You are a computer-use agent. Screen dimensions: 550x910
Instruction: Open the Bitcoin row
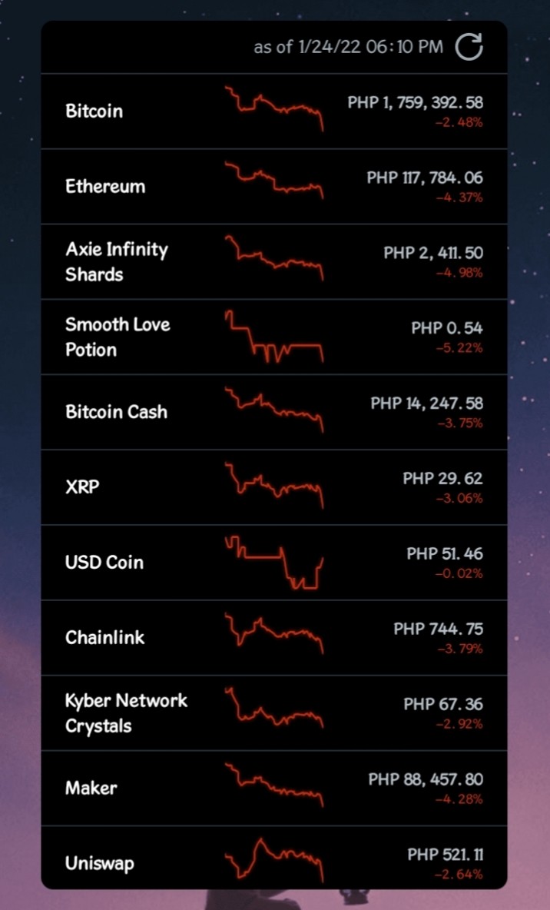coord(274,111)
